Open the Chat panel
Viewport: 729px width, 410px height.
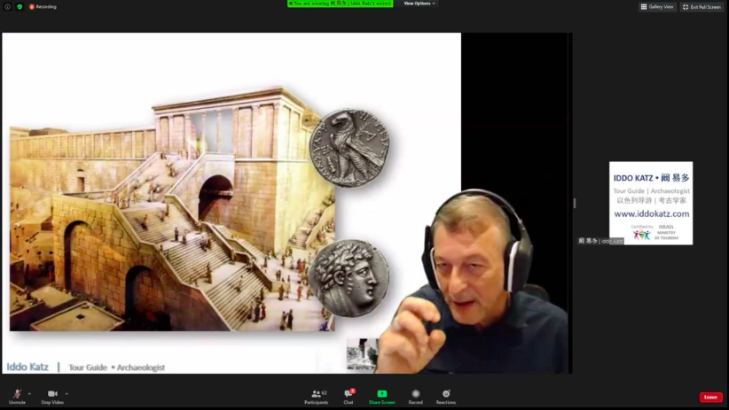click(x=349, y=397)
